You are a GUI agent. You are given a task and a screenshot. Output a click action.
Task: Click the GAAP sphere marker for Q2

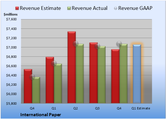(x=76, y=44)
